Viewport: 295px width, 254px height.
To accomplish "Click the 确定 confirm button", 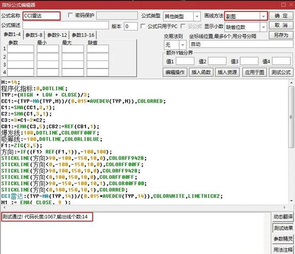I will click(281, 16).
